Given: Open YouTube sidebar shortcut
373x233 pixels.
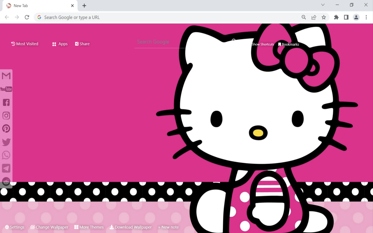Looking at the screenshot, I should (6, 89).
